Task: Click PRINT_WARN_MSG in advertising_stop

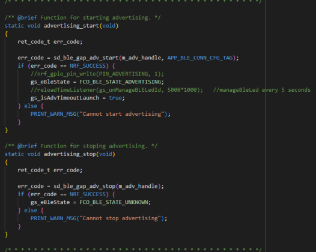Action: pyautogui.click(x=53, y=218)
